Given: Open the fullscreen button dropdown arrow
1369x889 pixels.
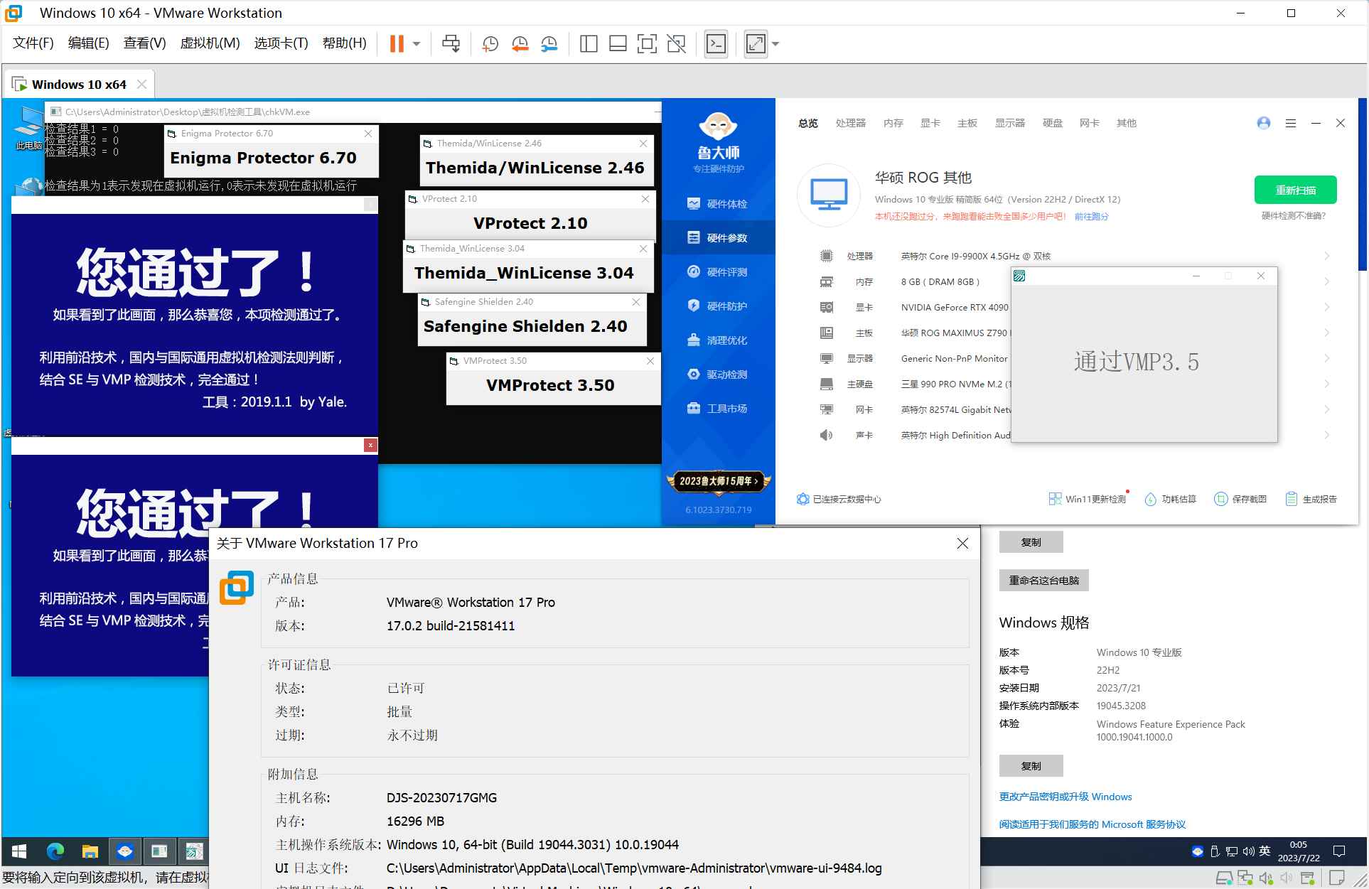Looking at the screenshot, I should click(774, 43).
